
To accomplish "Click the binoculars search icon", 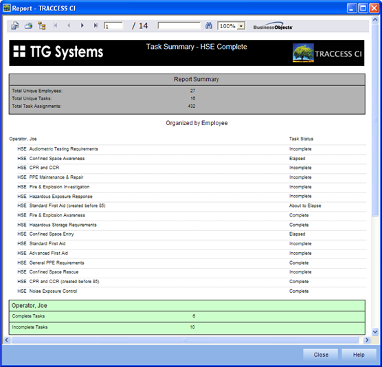I will click(209, 25).
